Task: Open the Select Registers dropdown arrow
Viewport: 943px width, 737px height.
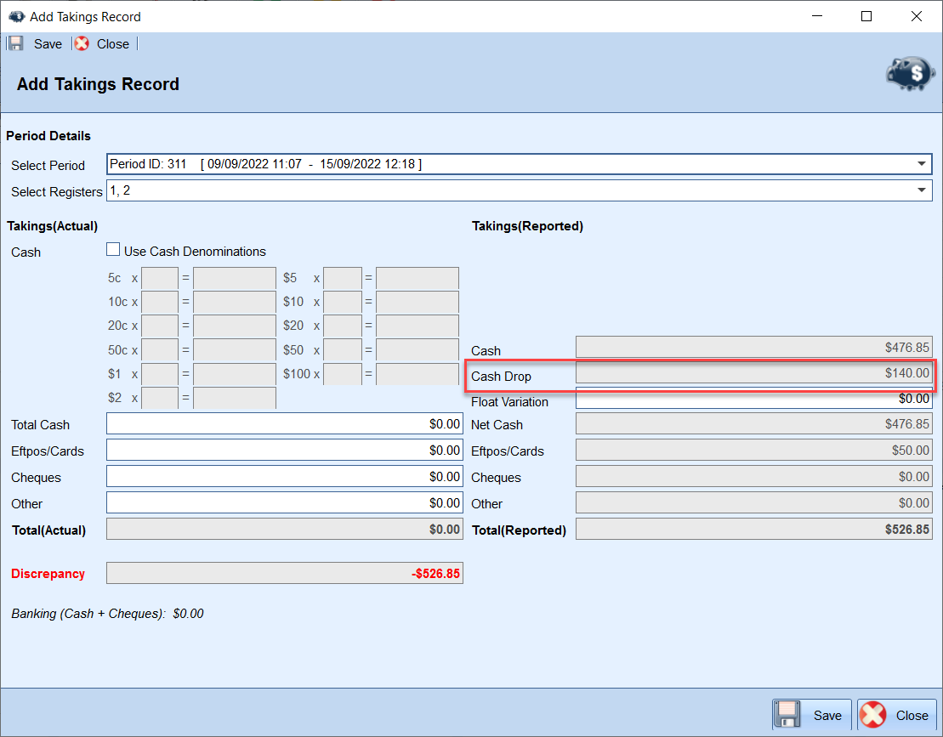Action: [921, 190]
